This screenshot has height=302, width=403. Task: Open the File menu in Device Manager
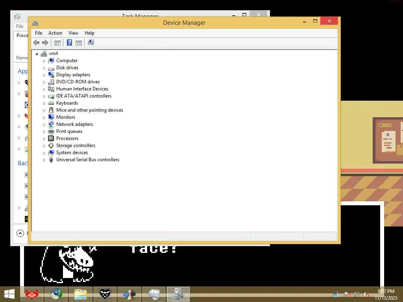[x=39, y=33]
